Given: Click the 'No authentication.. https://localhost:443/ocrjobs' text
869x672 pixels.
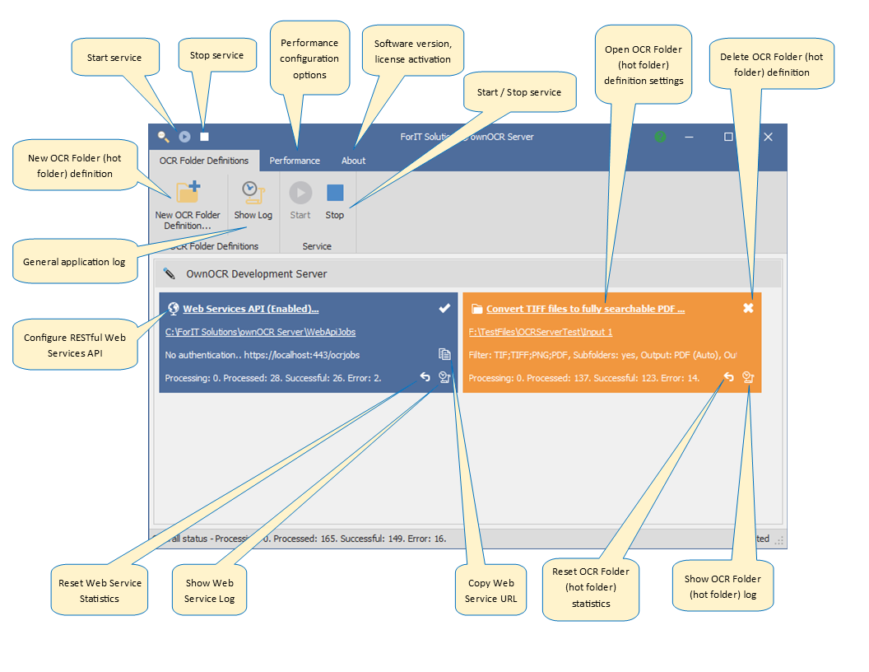Looking at the screenshot, I should point(263,355).
